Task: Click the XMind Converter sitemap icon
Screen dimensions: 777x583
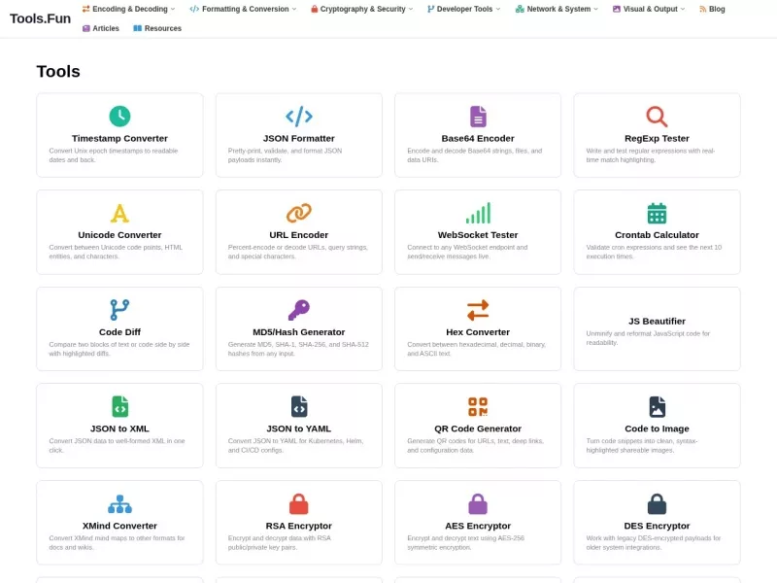Action: (119, 503)
